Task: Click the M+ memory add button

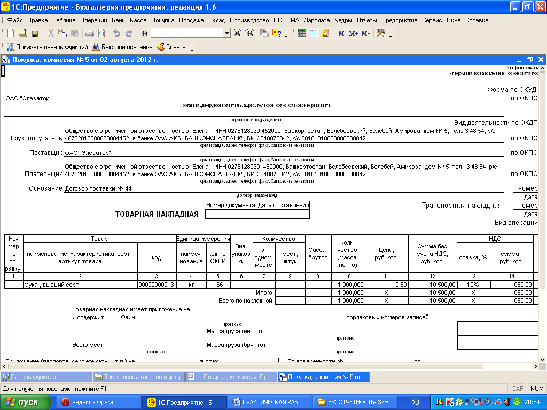Action: point(354,34)
